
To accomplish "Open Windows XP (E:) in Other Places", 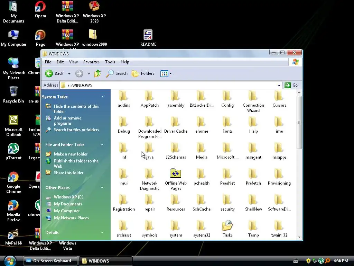I will (x=69, y=197).
